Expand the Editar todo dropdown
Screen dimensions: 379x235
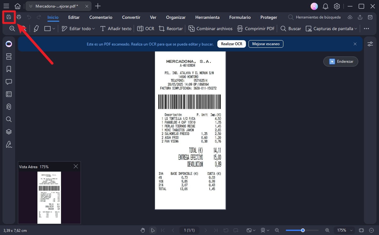click(93, 29)
